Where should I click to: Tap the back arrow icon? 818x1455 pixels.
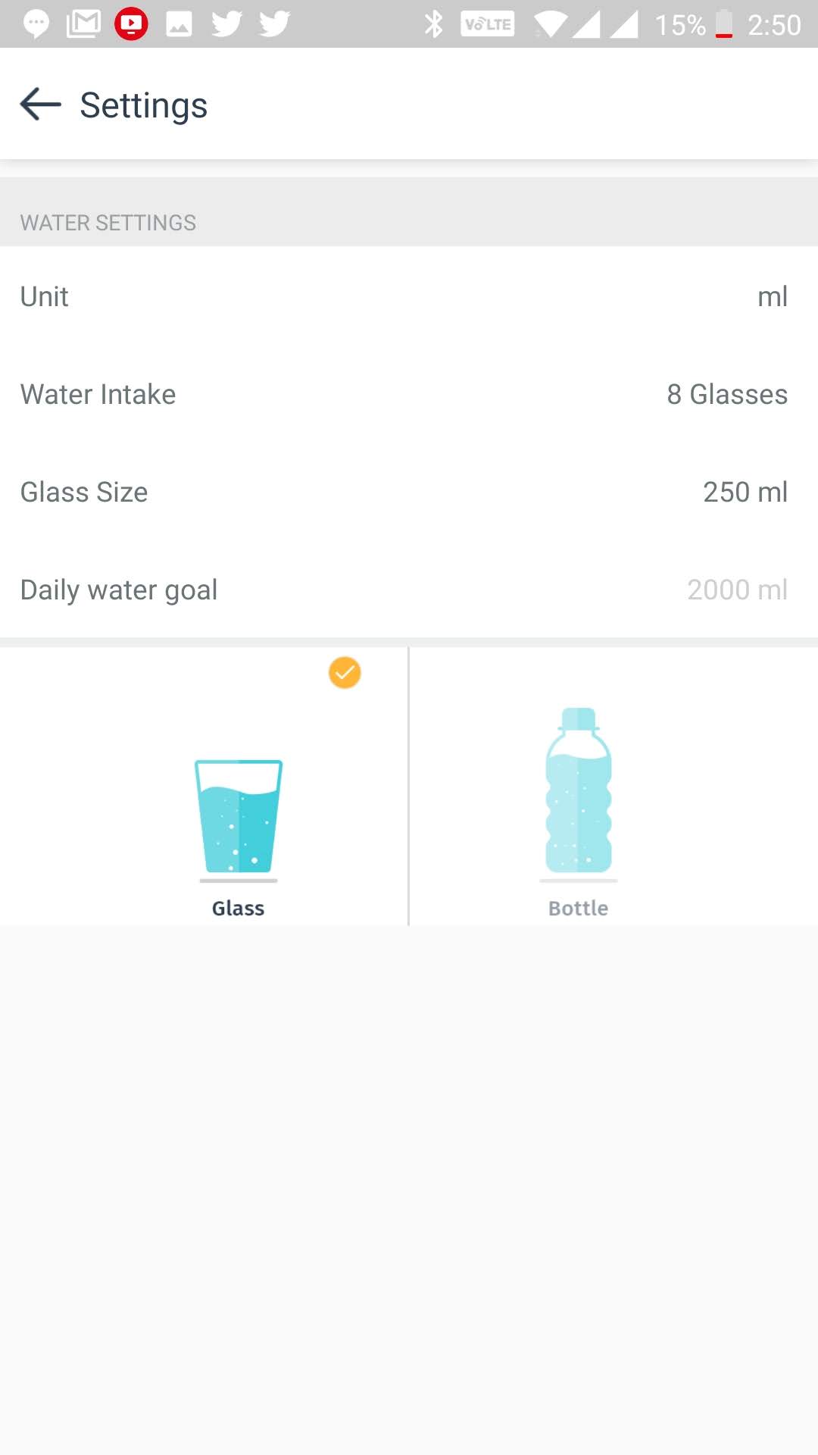coord(40,105)
